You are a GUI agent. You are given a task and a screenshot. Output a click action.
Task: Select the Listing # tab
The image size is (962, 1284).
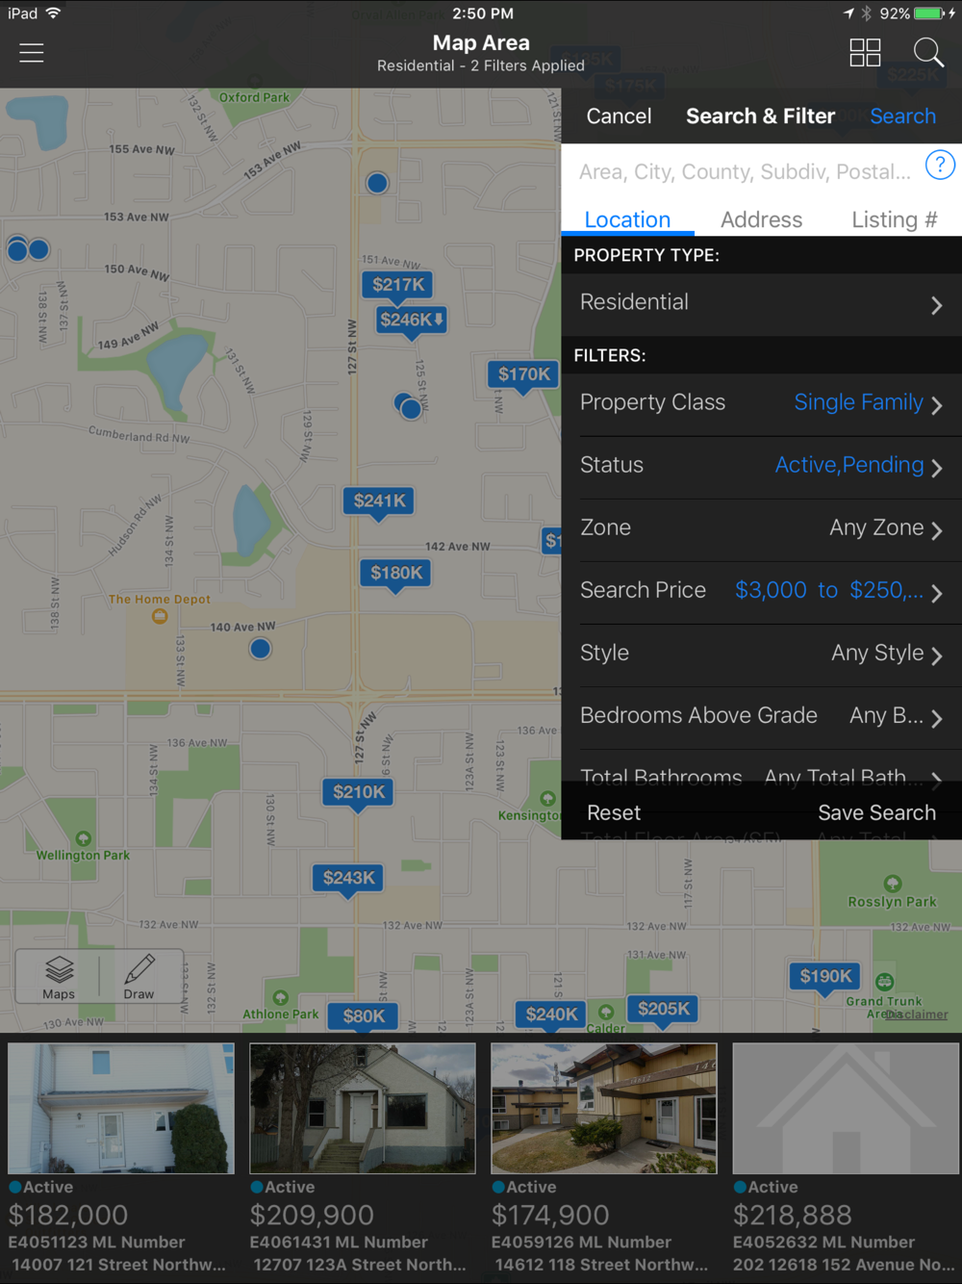894,220
